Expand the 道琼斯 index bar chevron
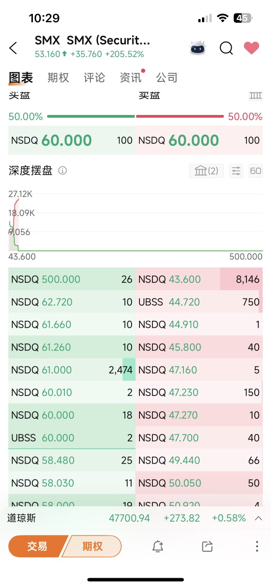This screenshot has height=587, width=271. point(258,518)
